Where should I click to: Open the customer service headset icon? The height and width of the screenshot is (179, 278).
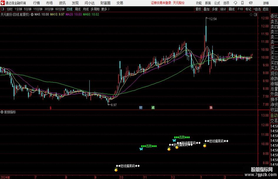(235, 3)
